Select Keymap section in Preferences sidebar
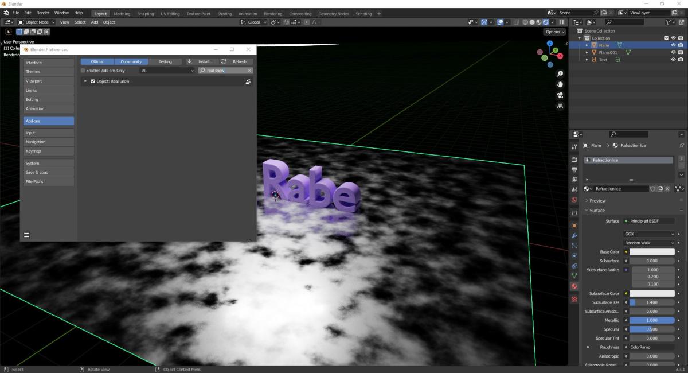Image resolution: width=688 pixels, height=373 pixels. tap(49, 151)
